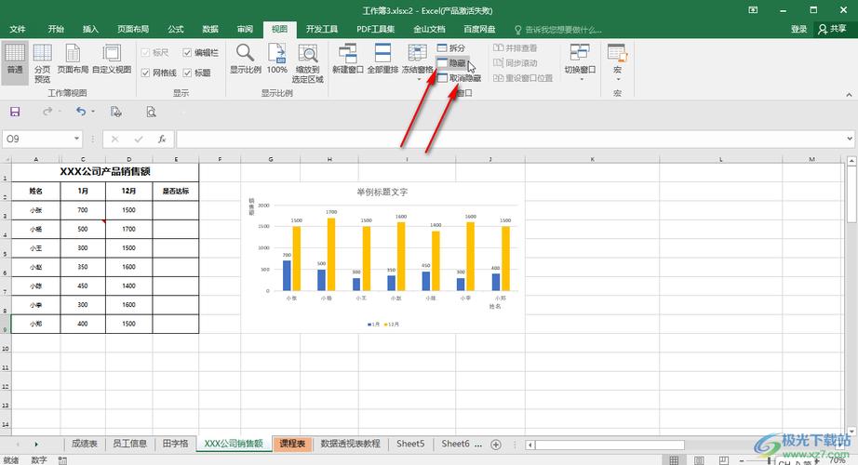Click into the formula bar input

click(510, 139)
